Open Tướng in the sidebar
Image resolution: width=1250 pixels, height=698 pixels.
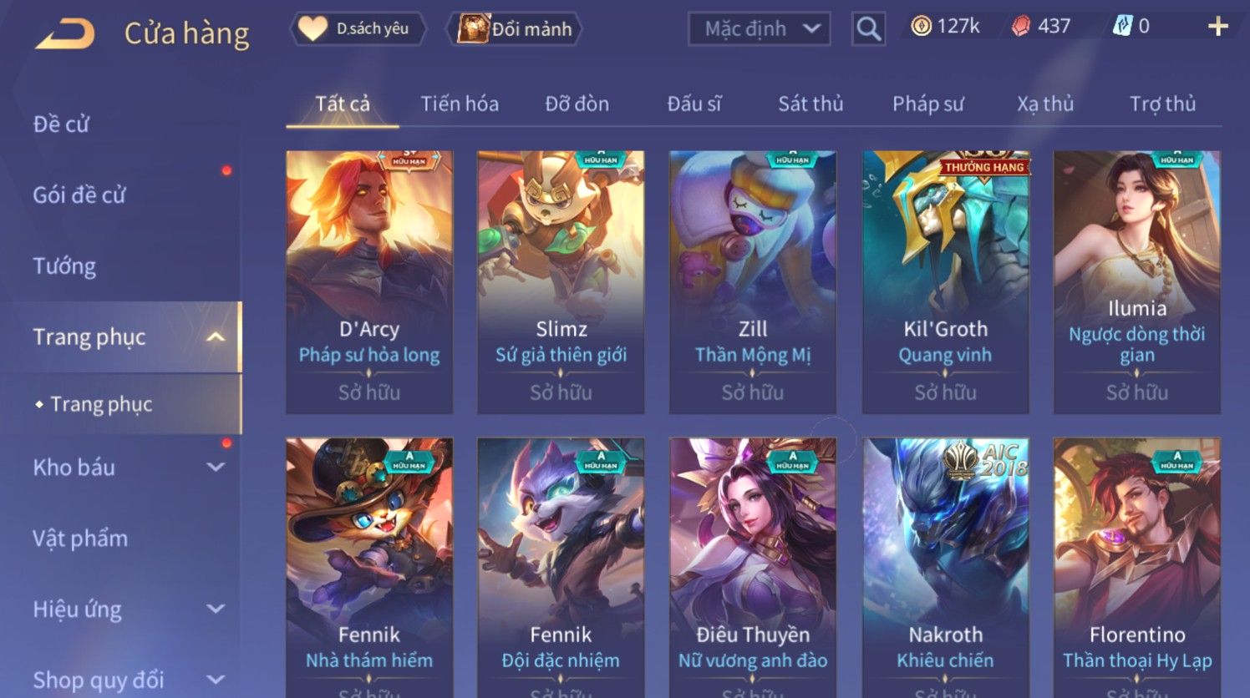pyautogui.click(x=64, y=266)
